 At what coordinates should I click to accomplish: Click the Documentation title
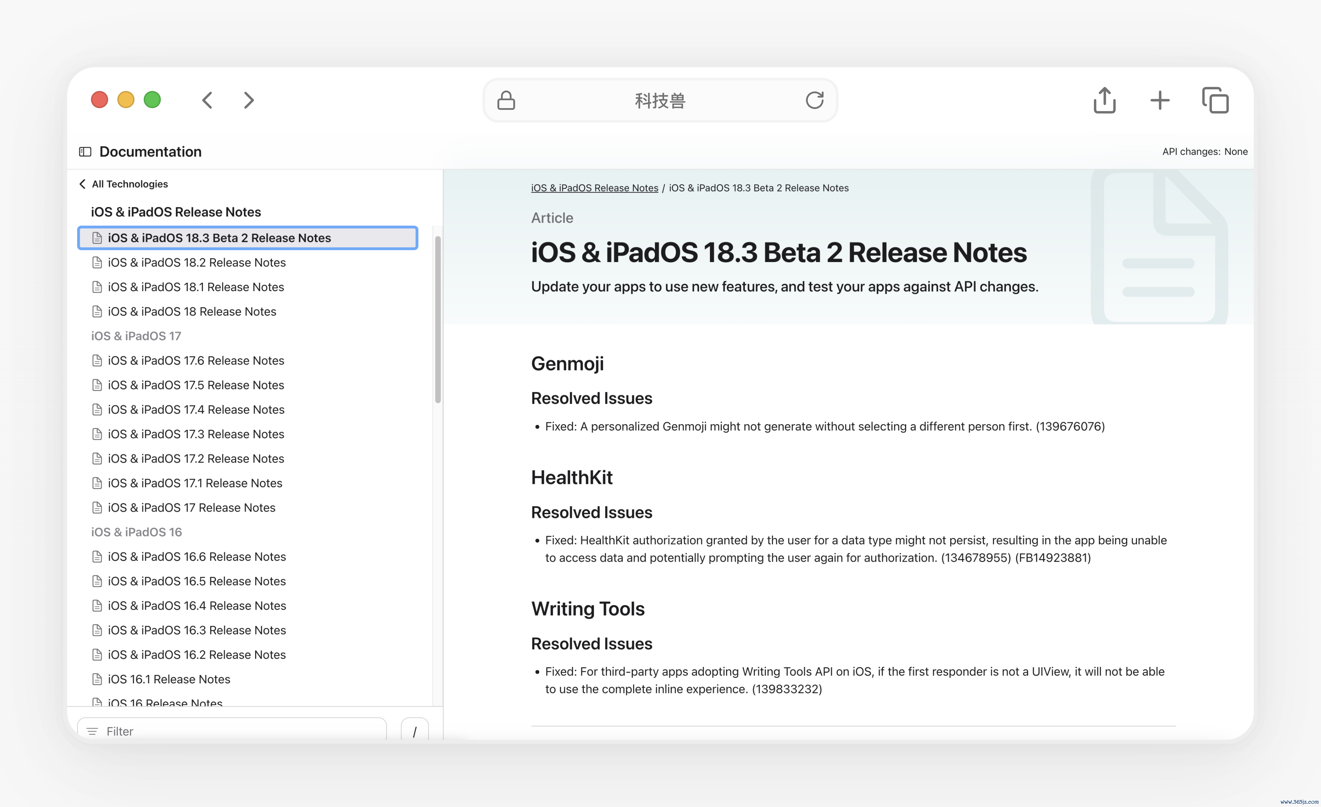(x=151, y=152)
